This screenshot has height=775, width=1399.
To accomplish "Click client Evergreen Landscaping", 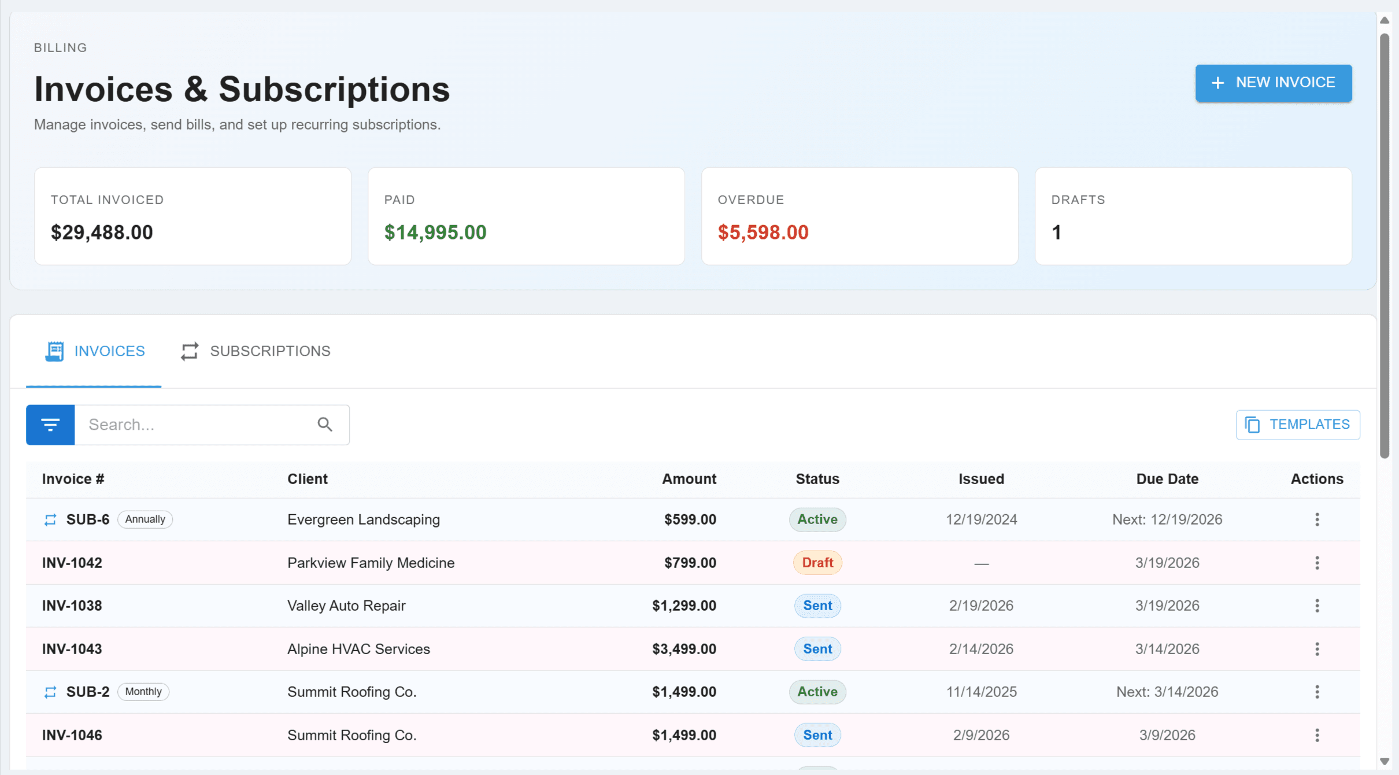I will pos(364,519).
